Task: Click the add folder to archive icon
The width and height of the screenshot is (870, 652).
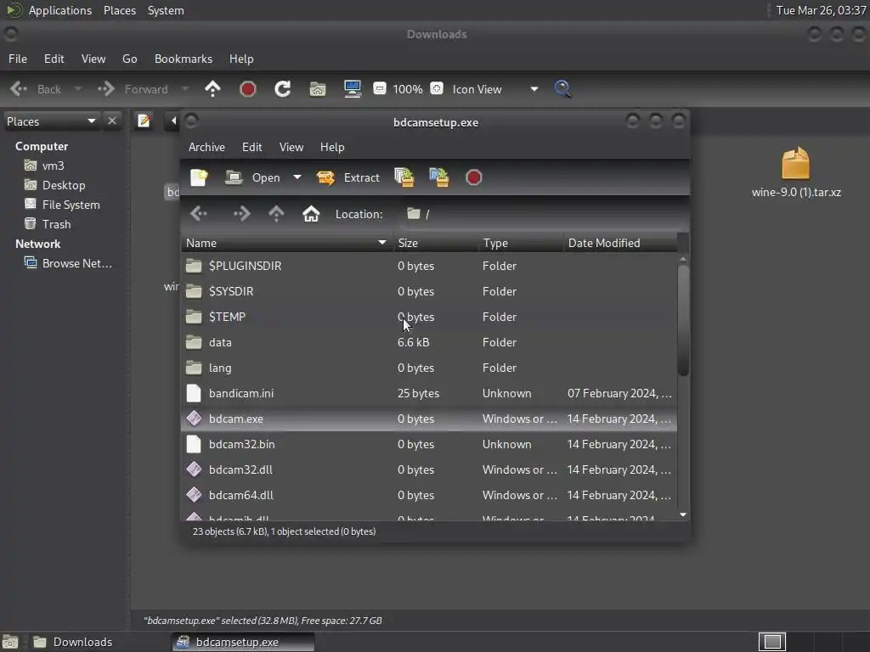Action: point(439,177)
